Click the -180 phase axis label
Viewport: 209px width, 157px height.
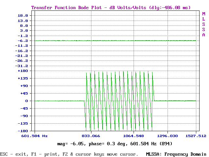tap(23, 131)
